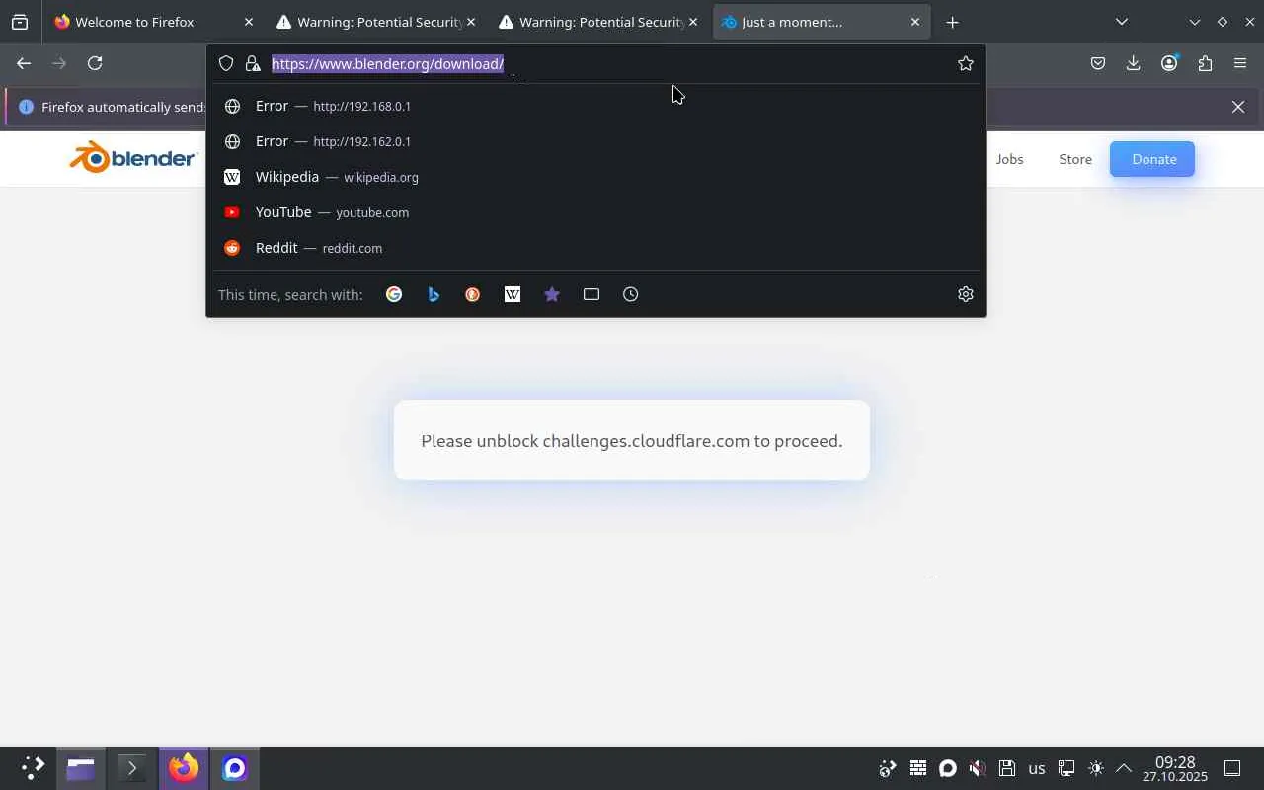The image size is (1264, 790).
Task: Open search settings gear in dropdown
Action: (x=966, y=294)
